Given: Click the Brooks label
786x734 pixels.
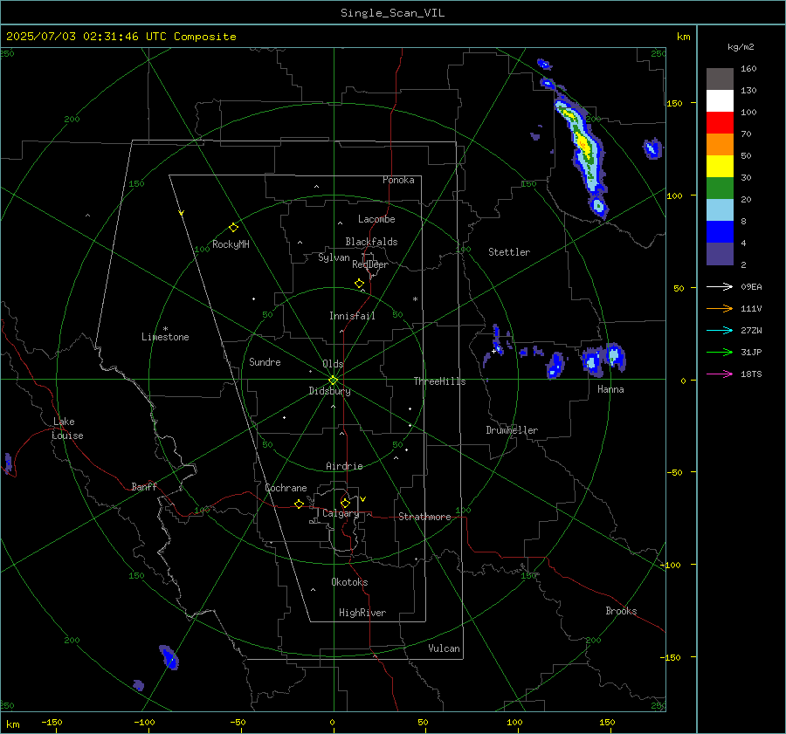Looking at the screenshot, I should click(621, 611).
